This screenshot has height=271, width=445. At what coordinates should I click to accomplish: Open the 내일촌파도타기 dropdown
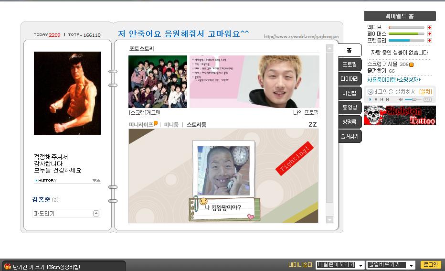point(360,265)
